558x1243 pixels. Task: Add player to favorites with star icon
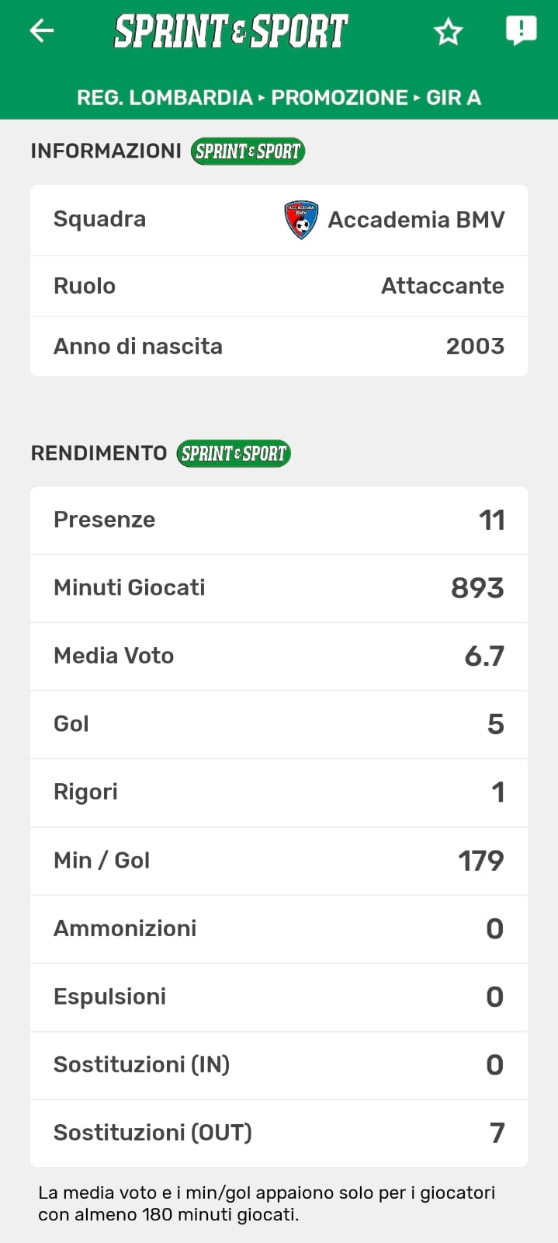tap(448, 32)
